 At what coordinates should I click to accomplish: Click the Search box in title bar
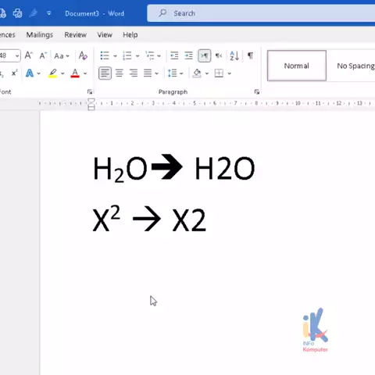click(x=261, y=13)
